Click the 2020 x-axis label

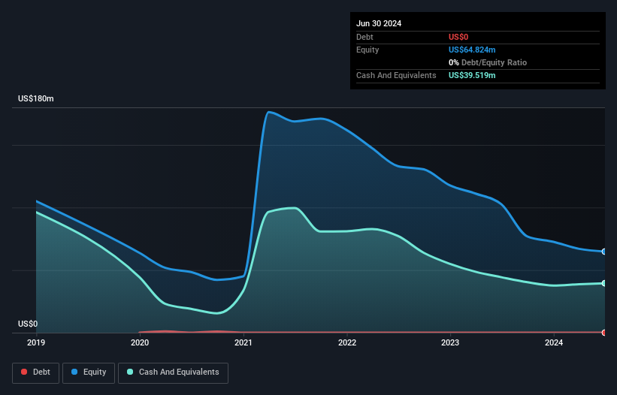(140, 342)
